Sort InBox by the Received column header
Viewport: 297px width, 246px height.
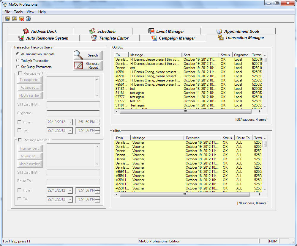point(203,138)
